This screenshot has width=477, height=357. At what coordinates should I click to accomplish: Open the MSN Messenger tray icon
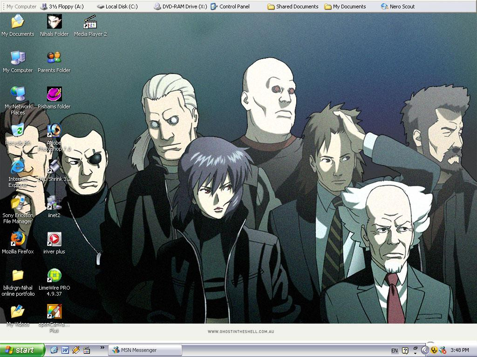tap(443, 350)
